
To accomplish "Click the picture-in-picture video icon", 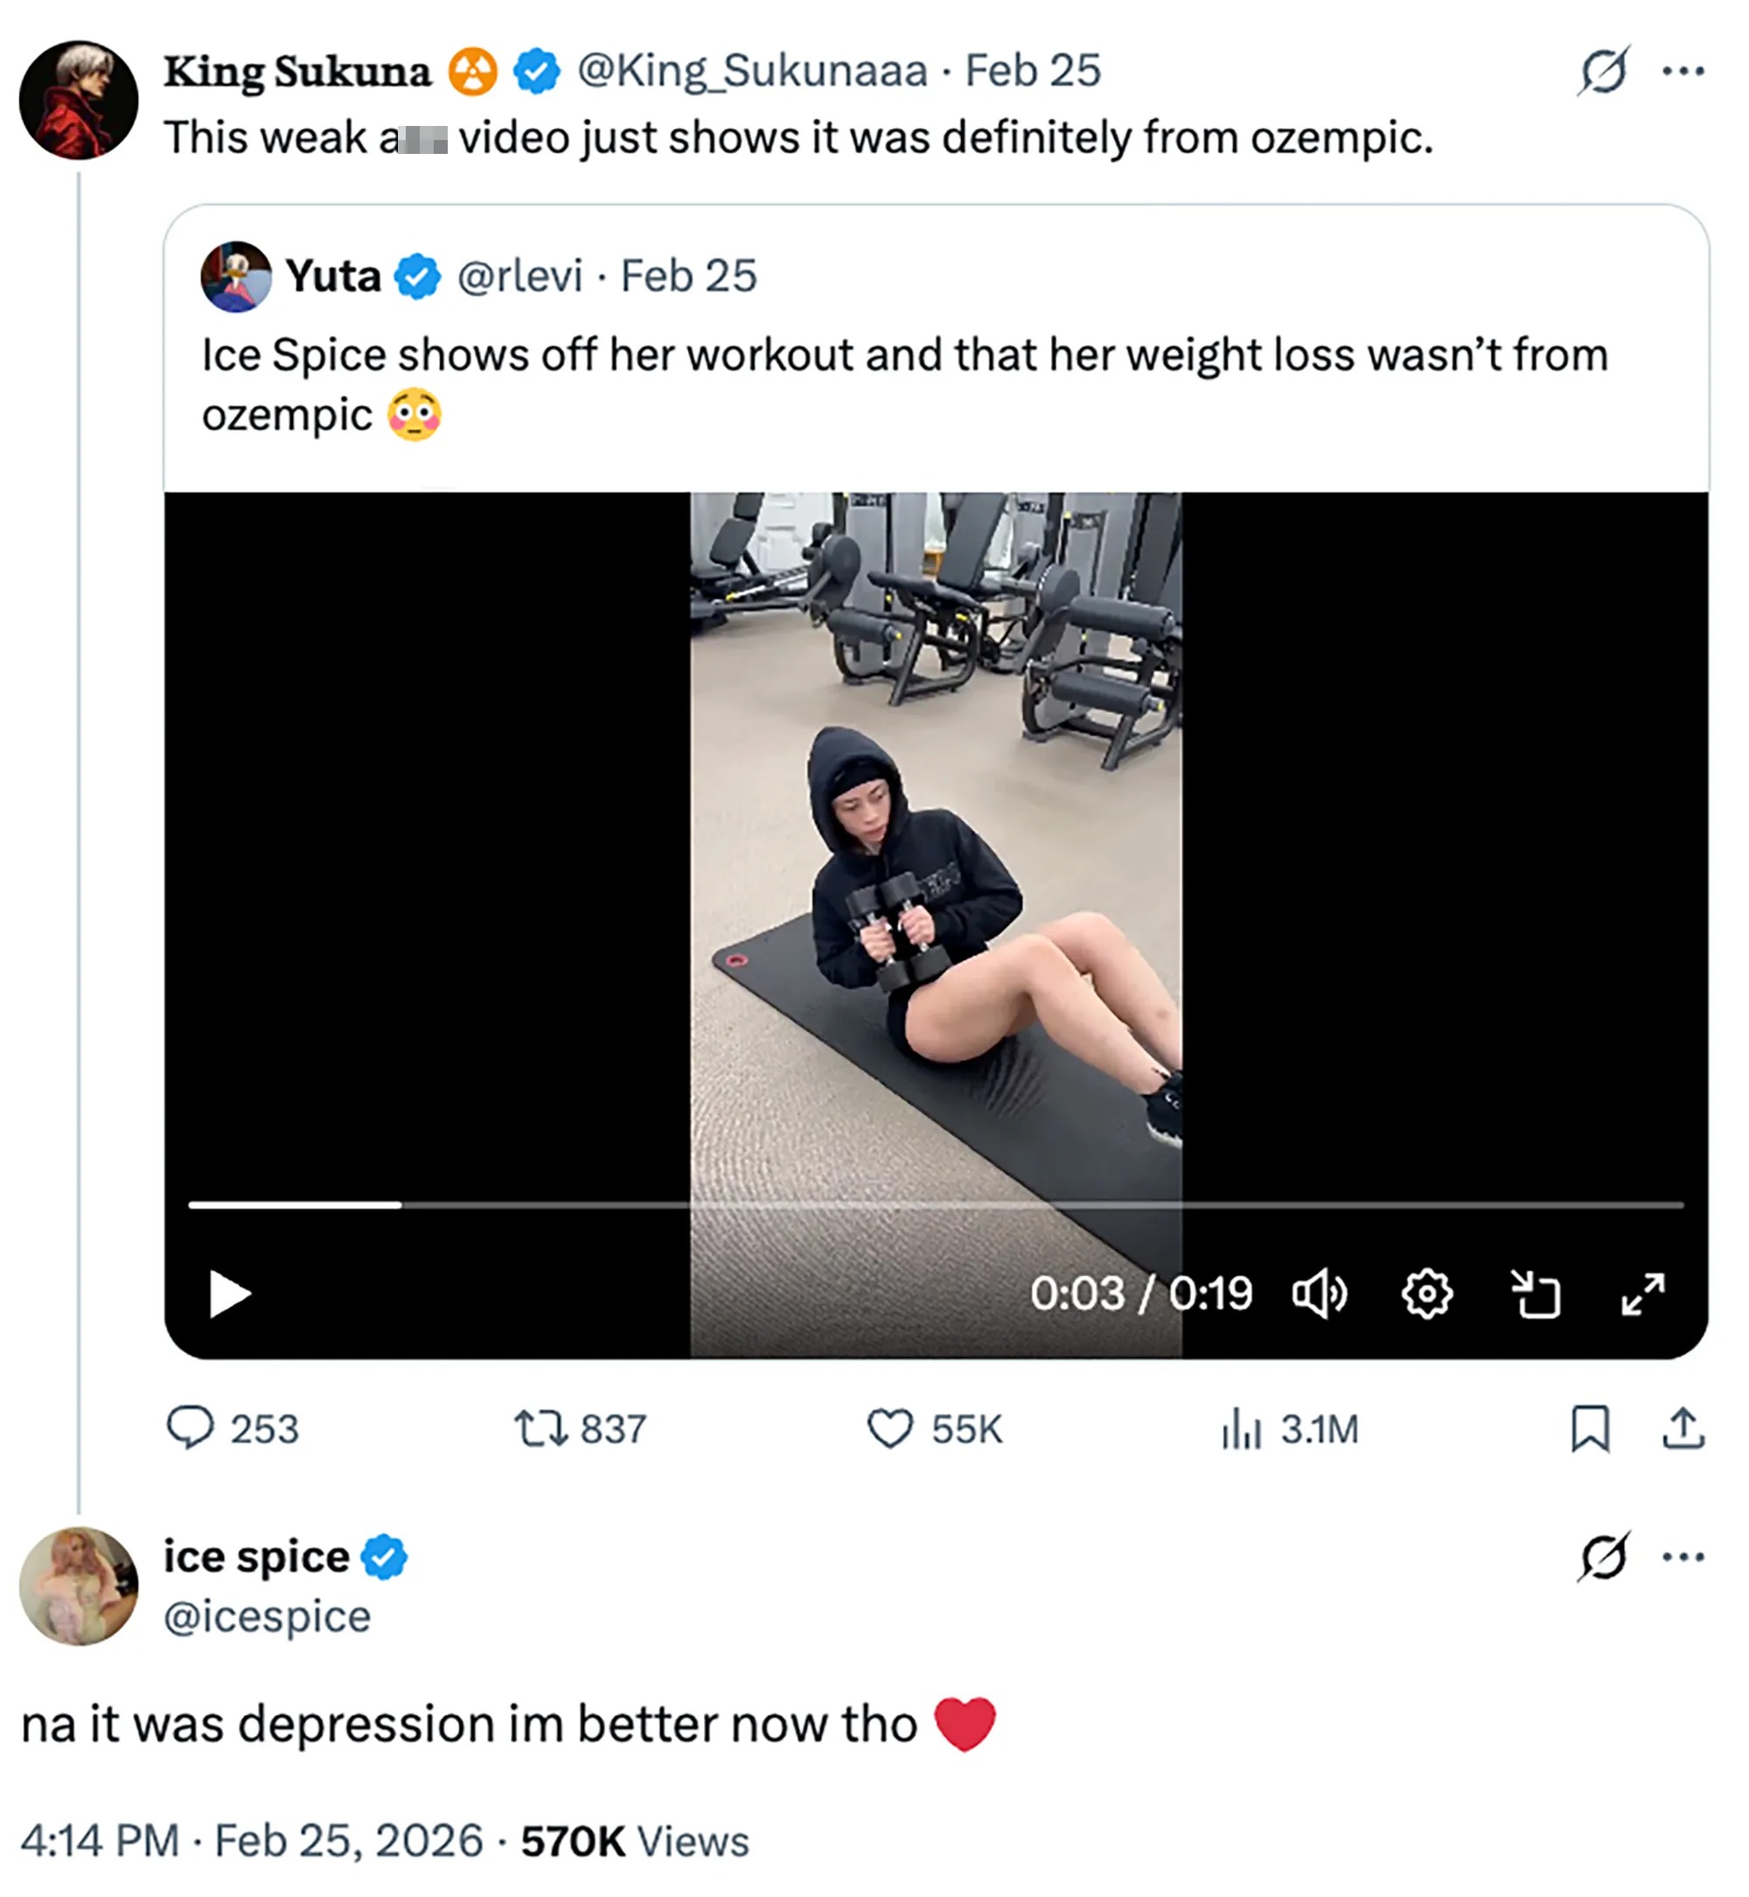I will [x=1534, y=1293].
